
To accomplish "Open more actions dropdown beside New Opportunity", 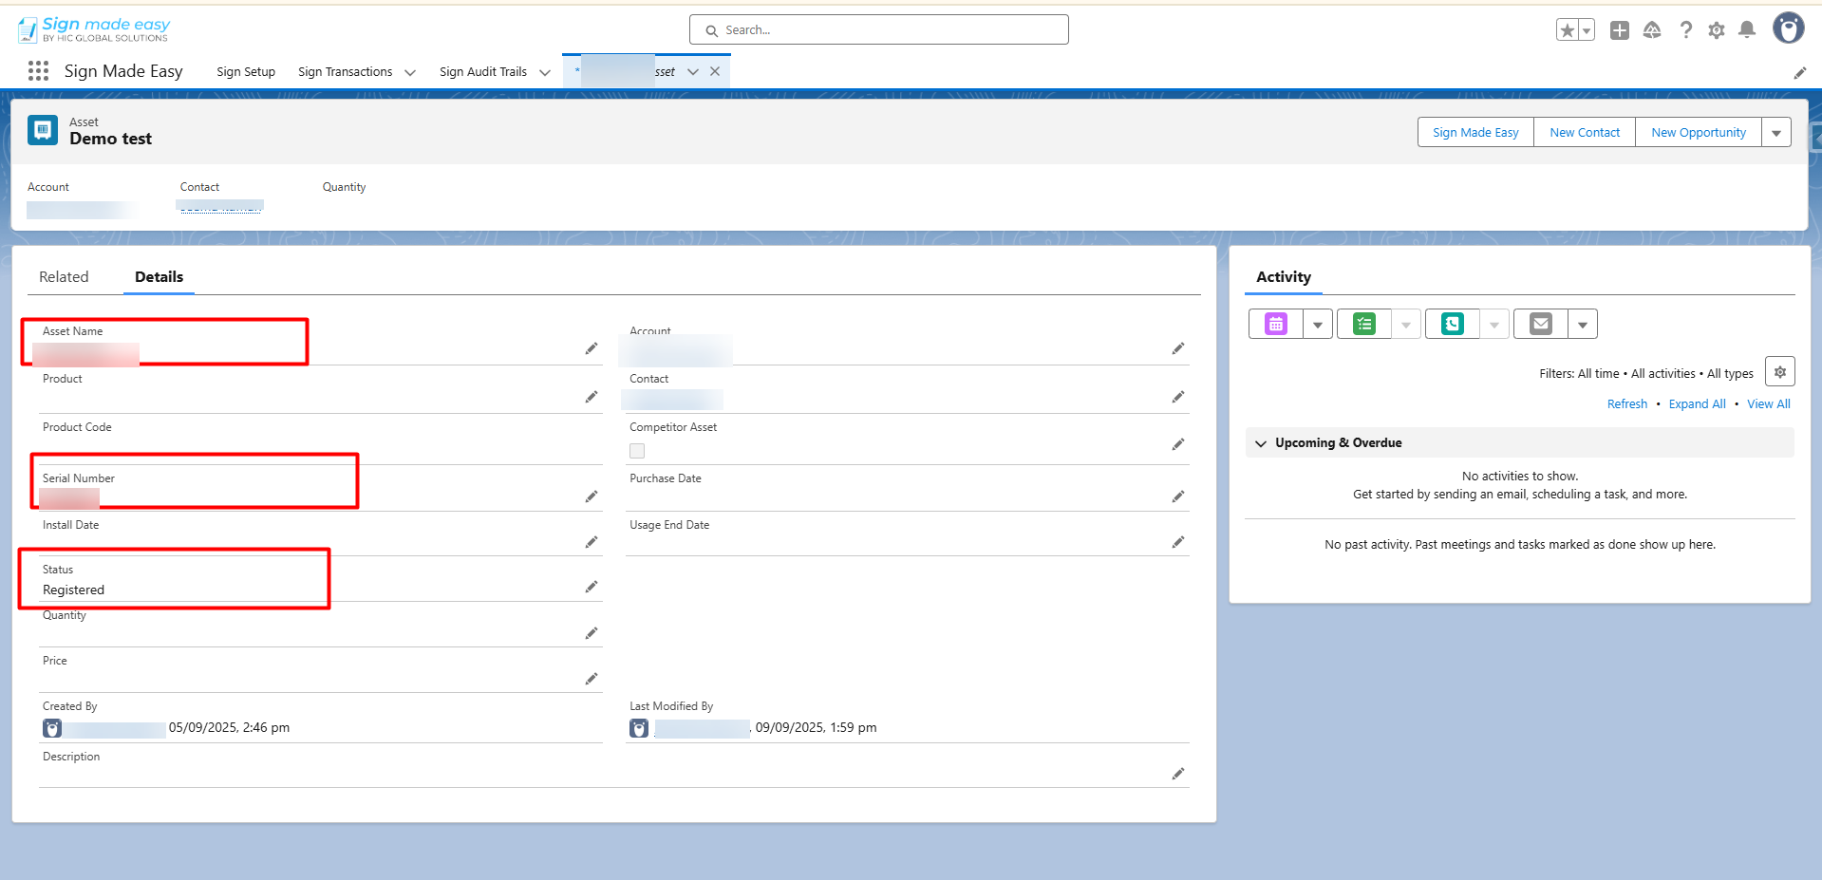I will click(1776, 133).
